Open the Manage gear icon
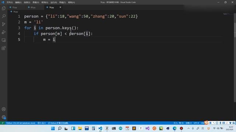 4,117
